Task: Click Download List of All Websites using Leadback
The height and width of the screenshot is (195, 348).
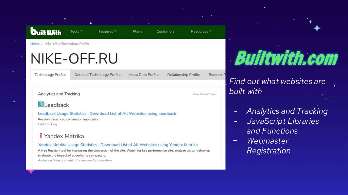Action: [133, 113]
